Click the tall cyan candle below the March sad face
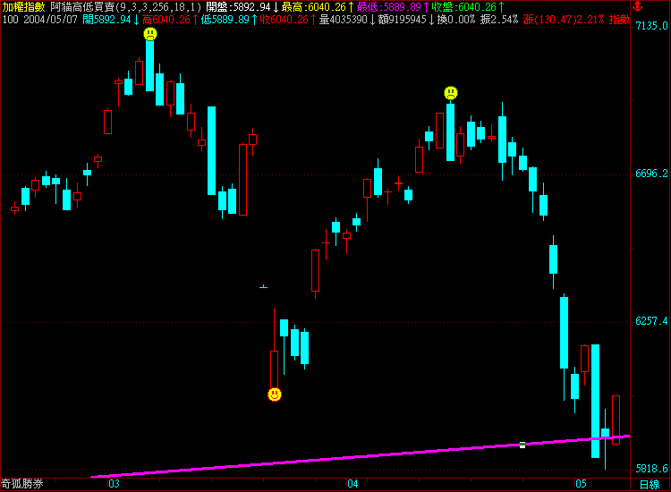Screen dimensions: 671x492 149,65
